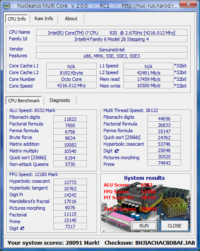The image size is (200, 251).
Task: Click the Nuclearus app icon in title bar
Action: [x=7, y=6]
